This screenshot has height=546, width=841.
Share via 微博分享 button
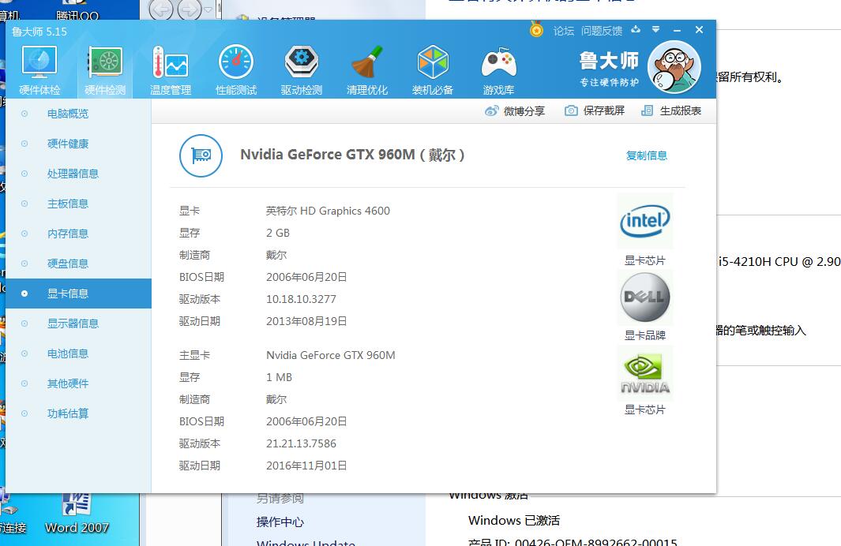515,111
